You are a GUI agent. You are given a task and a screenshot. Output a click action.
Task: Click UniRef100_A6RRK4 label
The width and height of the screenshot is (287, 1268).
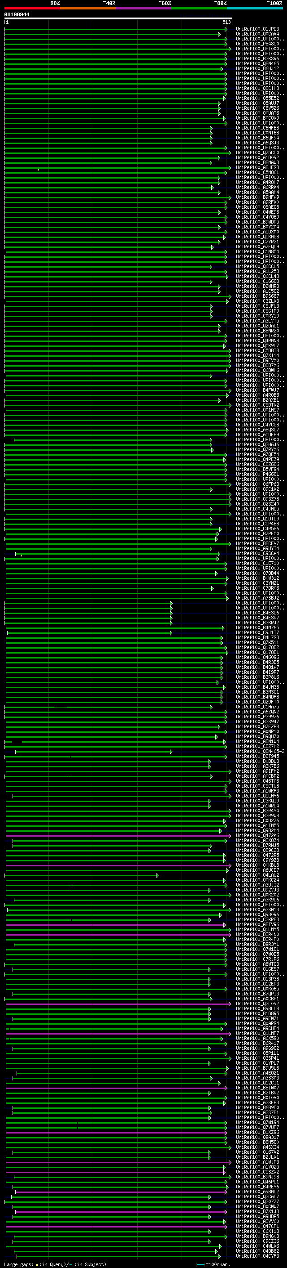click(257, 188)
